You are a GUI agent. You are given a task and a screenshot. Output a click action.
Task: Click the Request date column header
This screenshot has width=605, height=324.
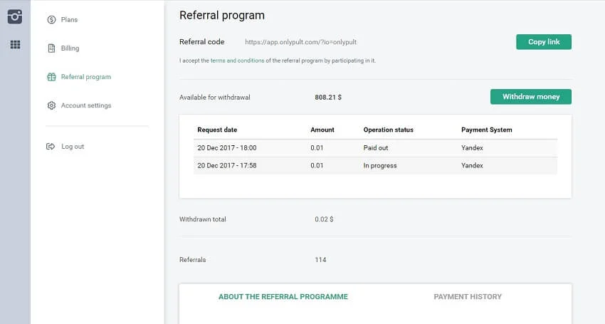click(x=218, y=130)
